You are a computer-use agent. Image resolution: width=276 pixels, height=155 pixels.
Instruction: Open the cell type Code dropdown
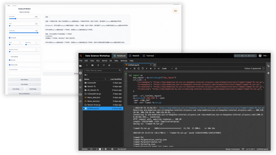pos(167,69)
